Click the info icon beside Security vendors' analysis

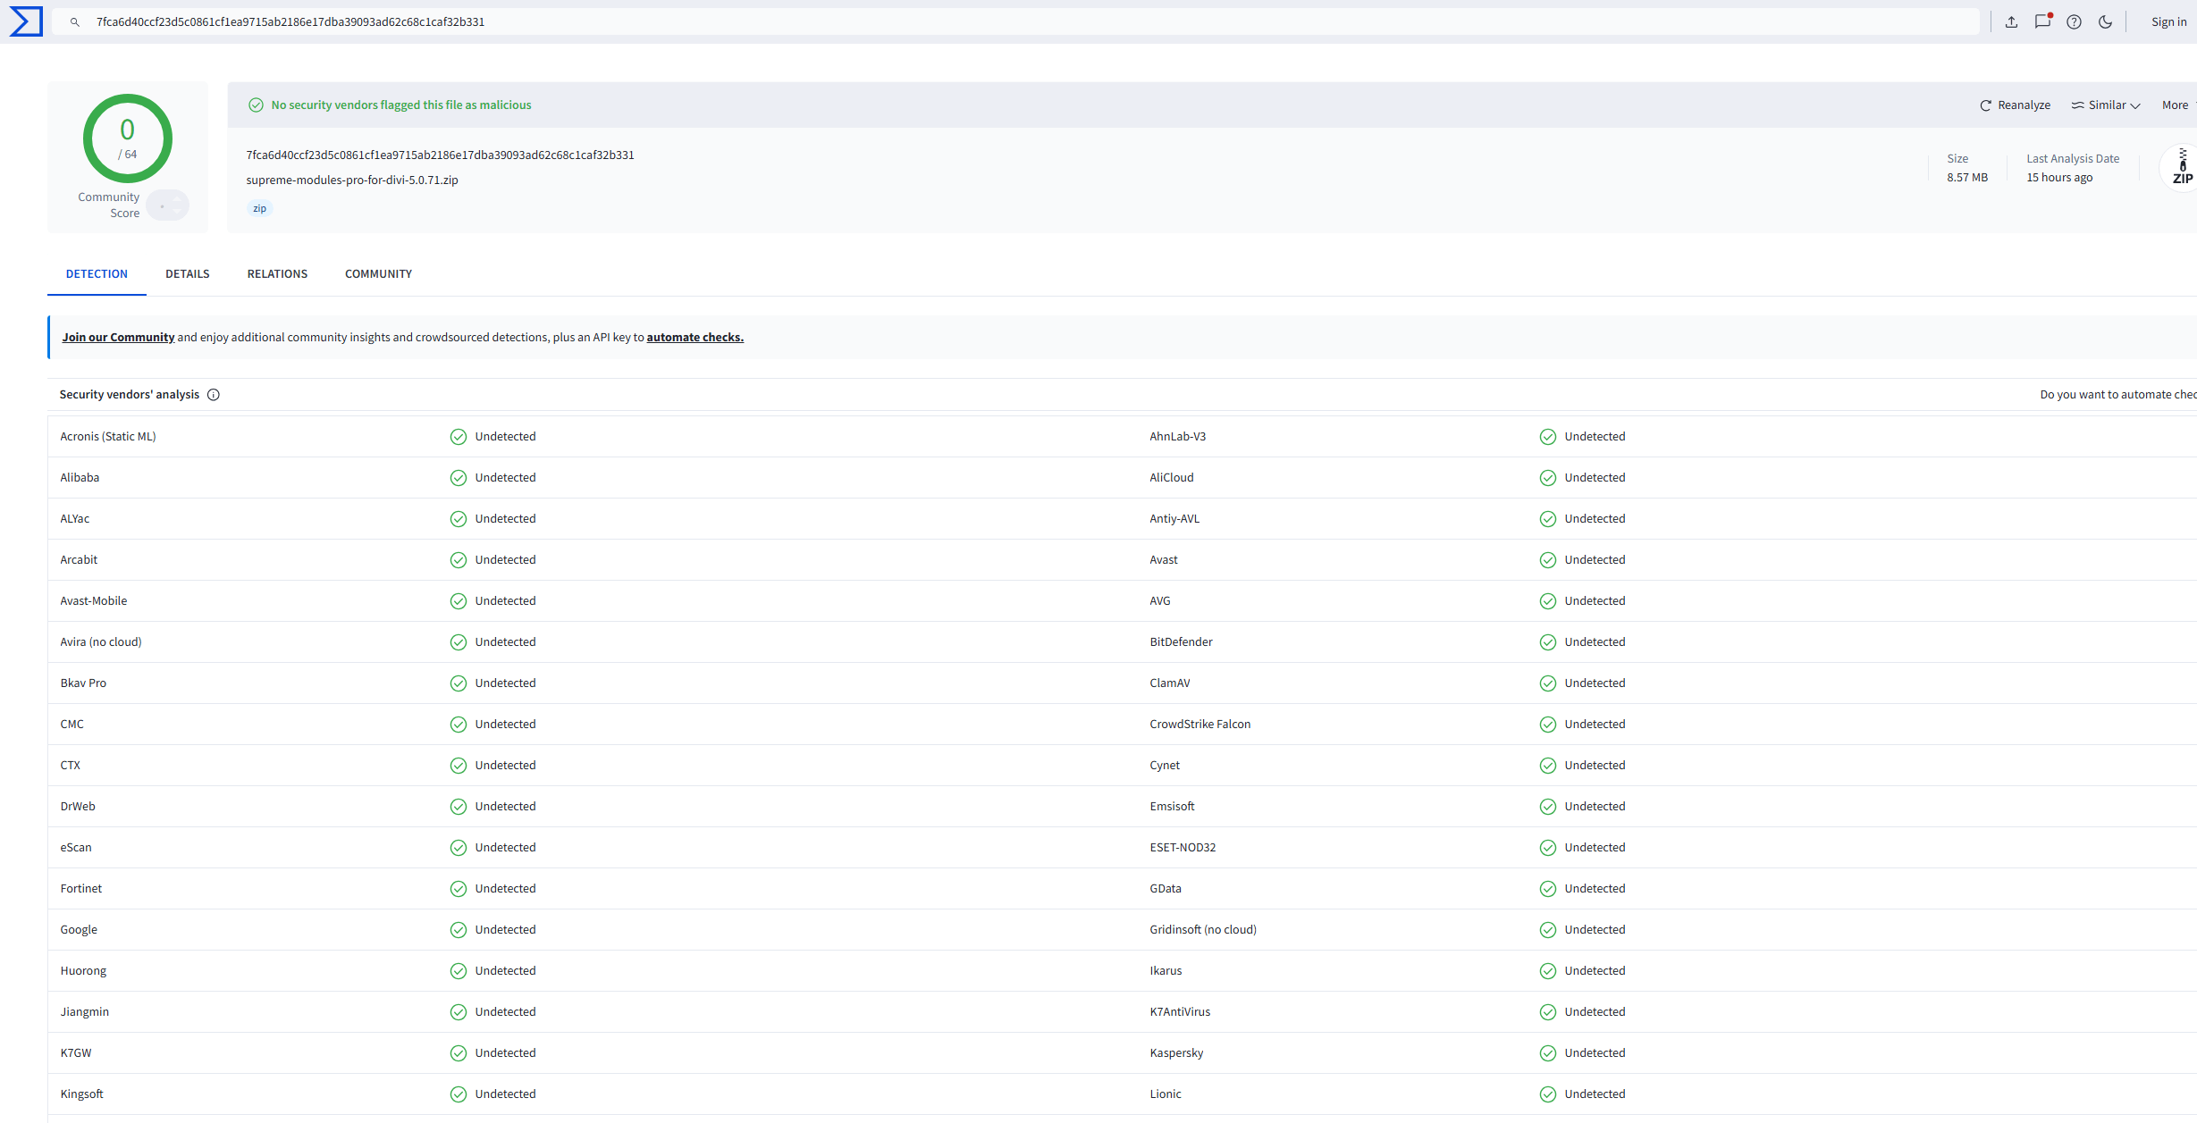coord(214,395)
